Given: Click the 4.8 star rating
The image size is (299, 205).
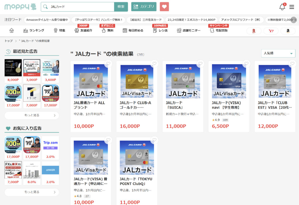Looking at the screenshot, I should point(78,196).
